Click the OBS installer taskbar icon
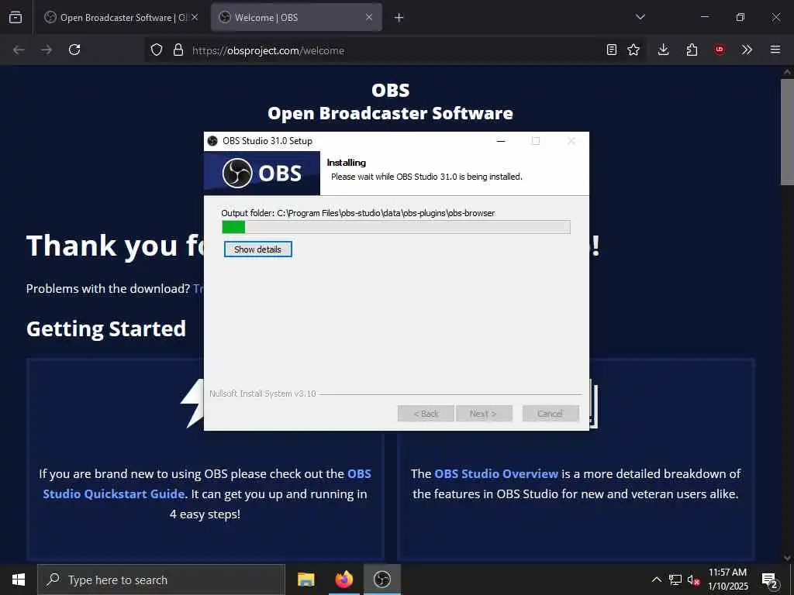Image resolution: width=794 pixels, height=595 pixels. [x=382, y=580]
